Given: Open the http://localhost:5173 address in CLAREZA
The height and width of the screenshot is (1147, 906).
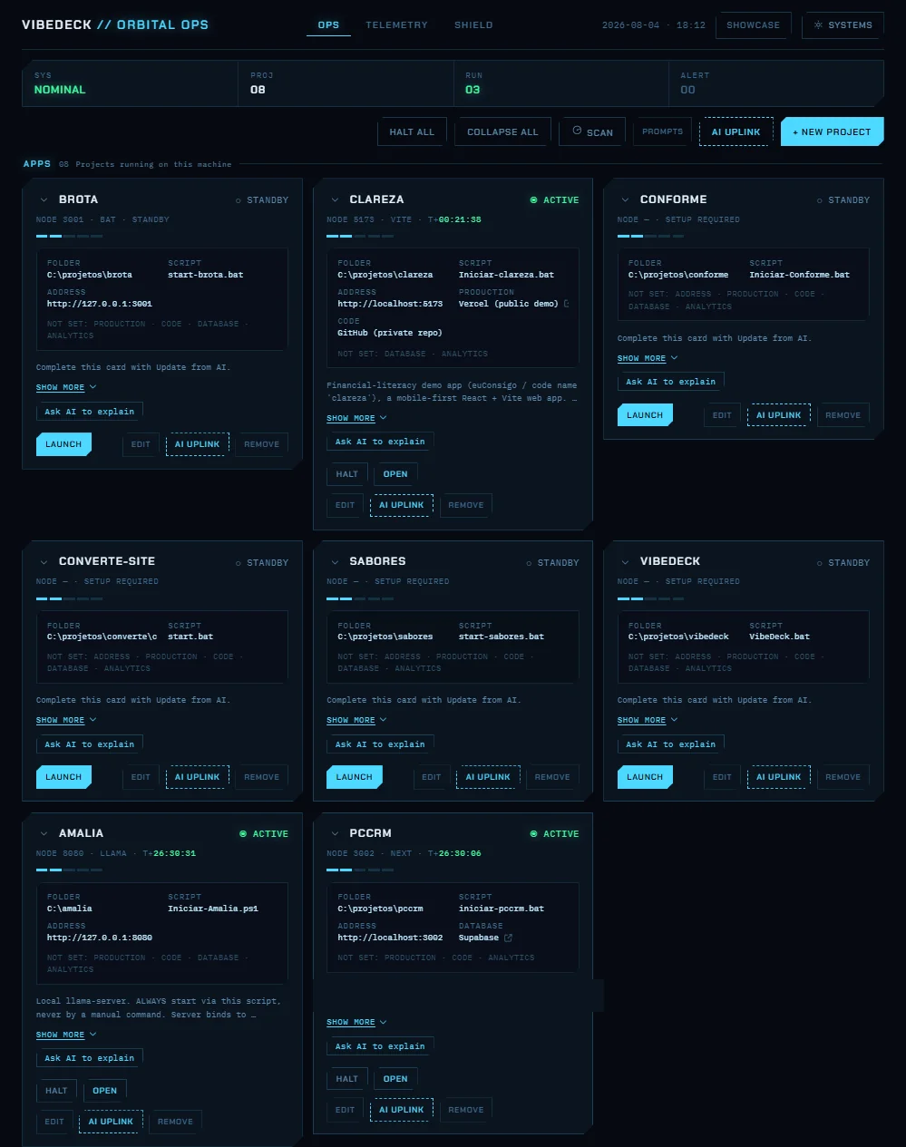Looking at the screenshot, I should [390, 304].
